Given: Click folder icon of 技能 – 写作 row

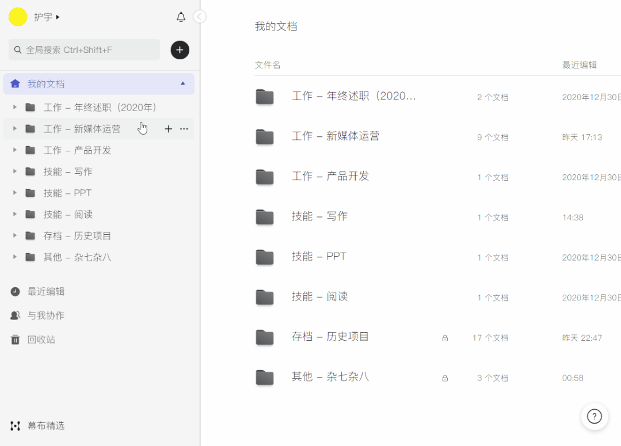Looking at the screenshot, I should (x=265, y=217).
